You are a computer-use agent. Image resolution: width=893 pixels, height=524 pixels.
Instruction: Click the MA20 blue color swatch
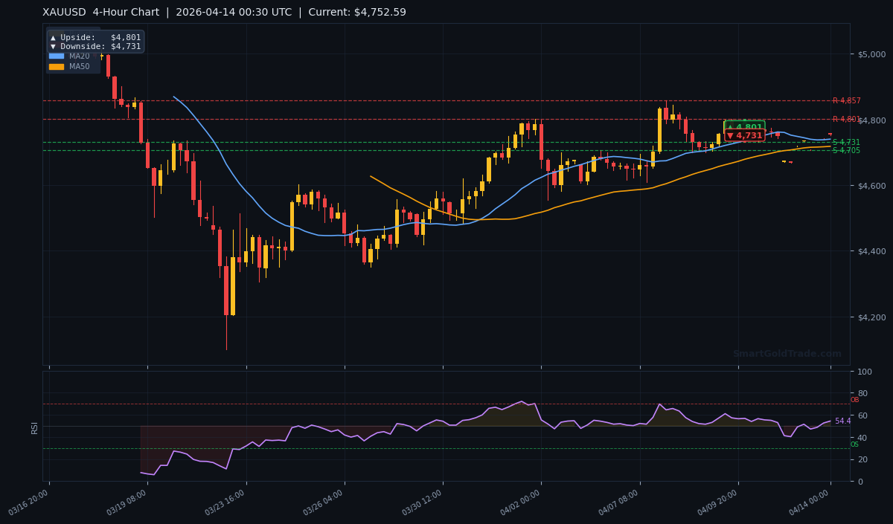(57, 55)
